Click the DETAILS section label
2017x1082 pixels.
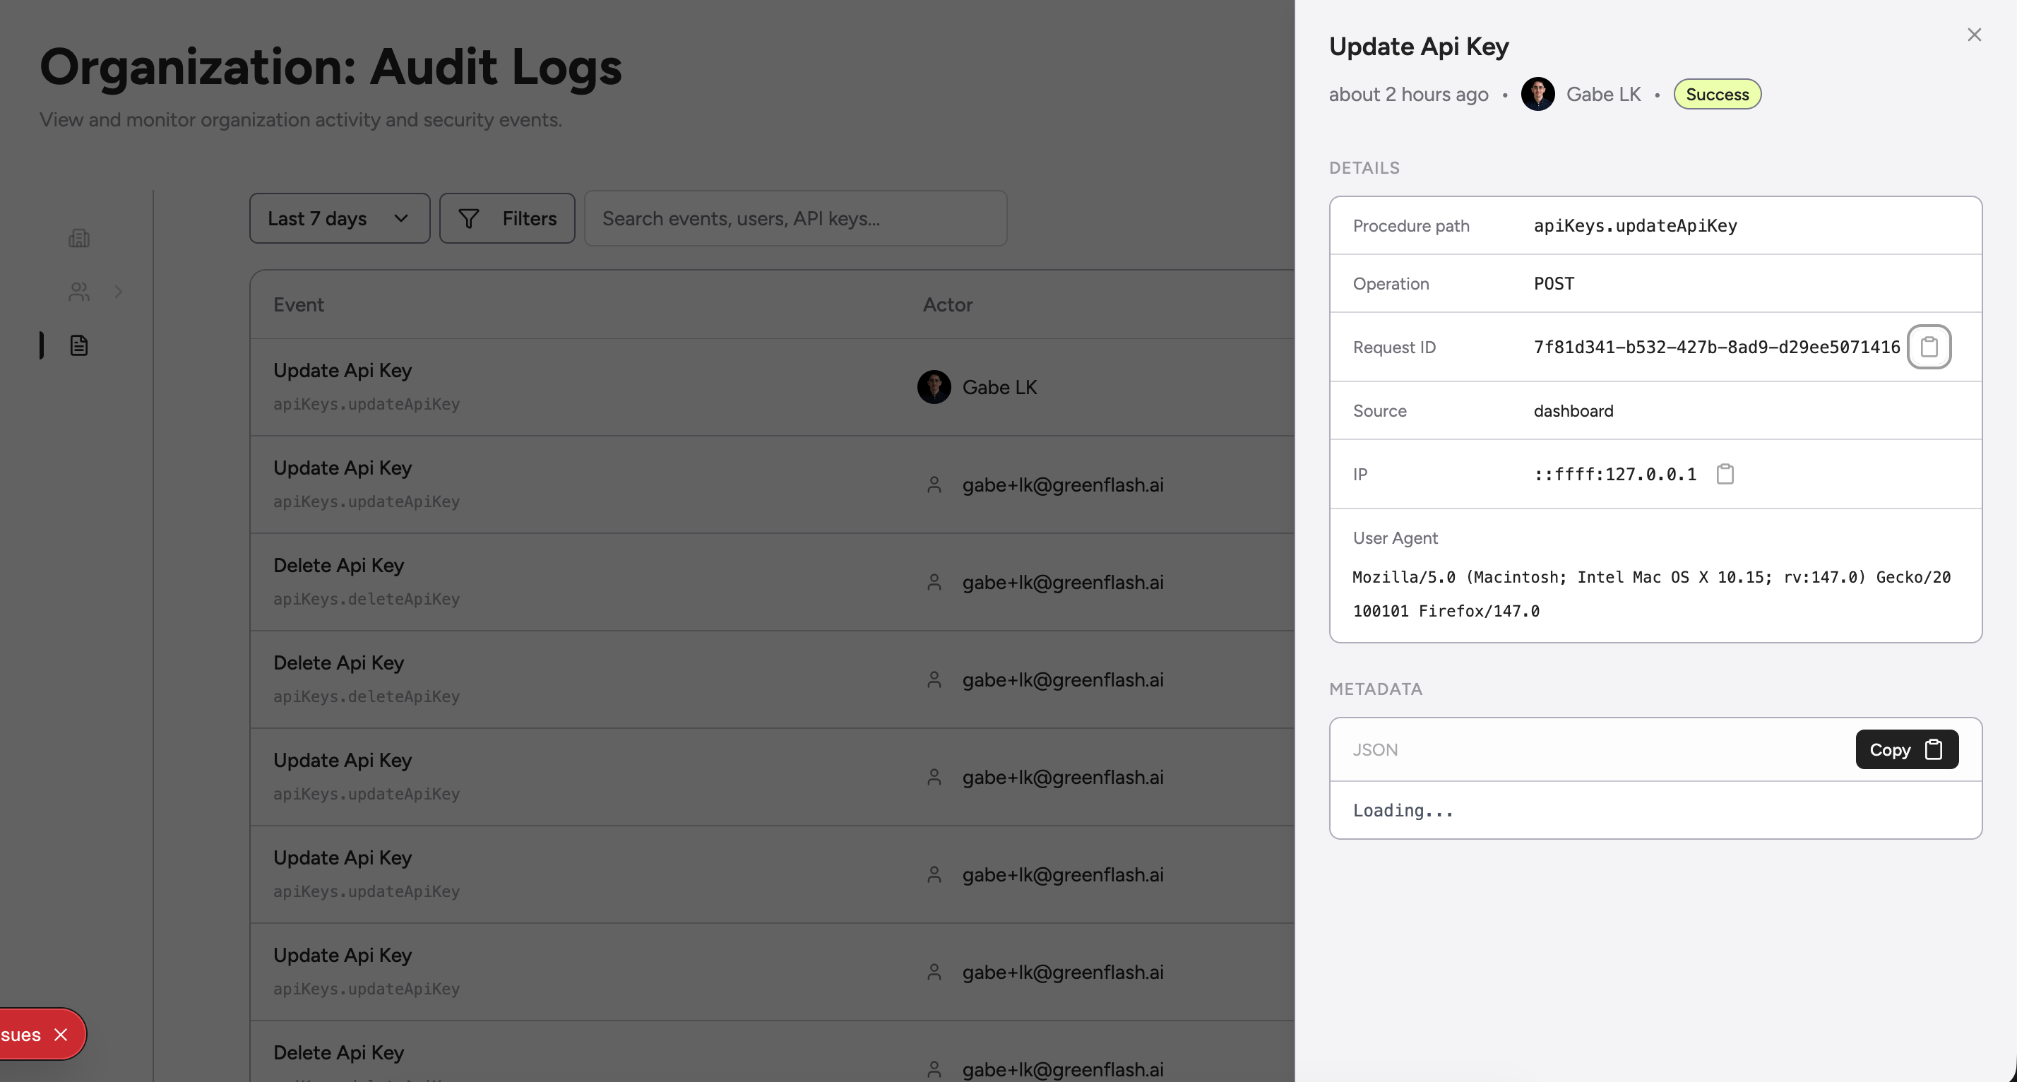pyautogui.click(x=1364, y=167)
